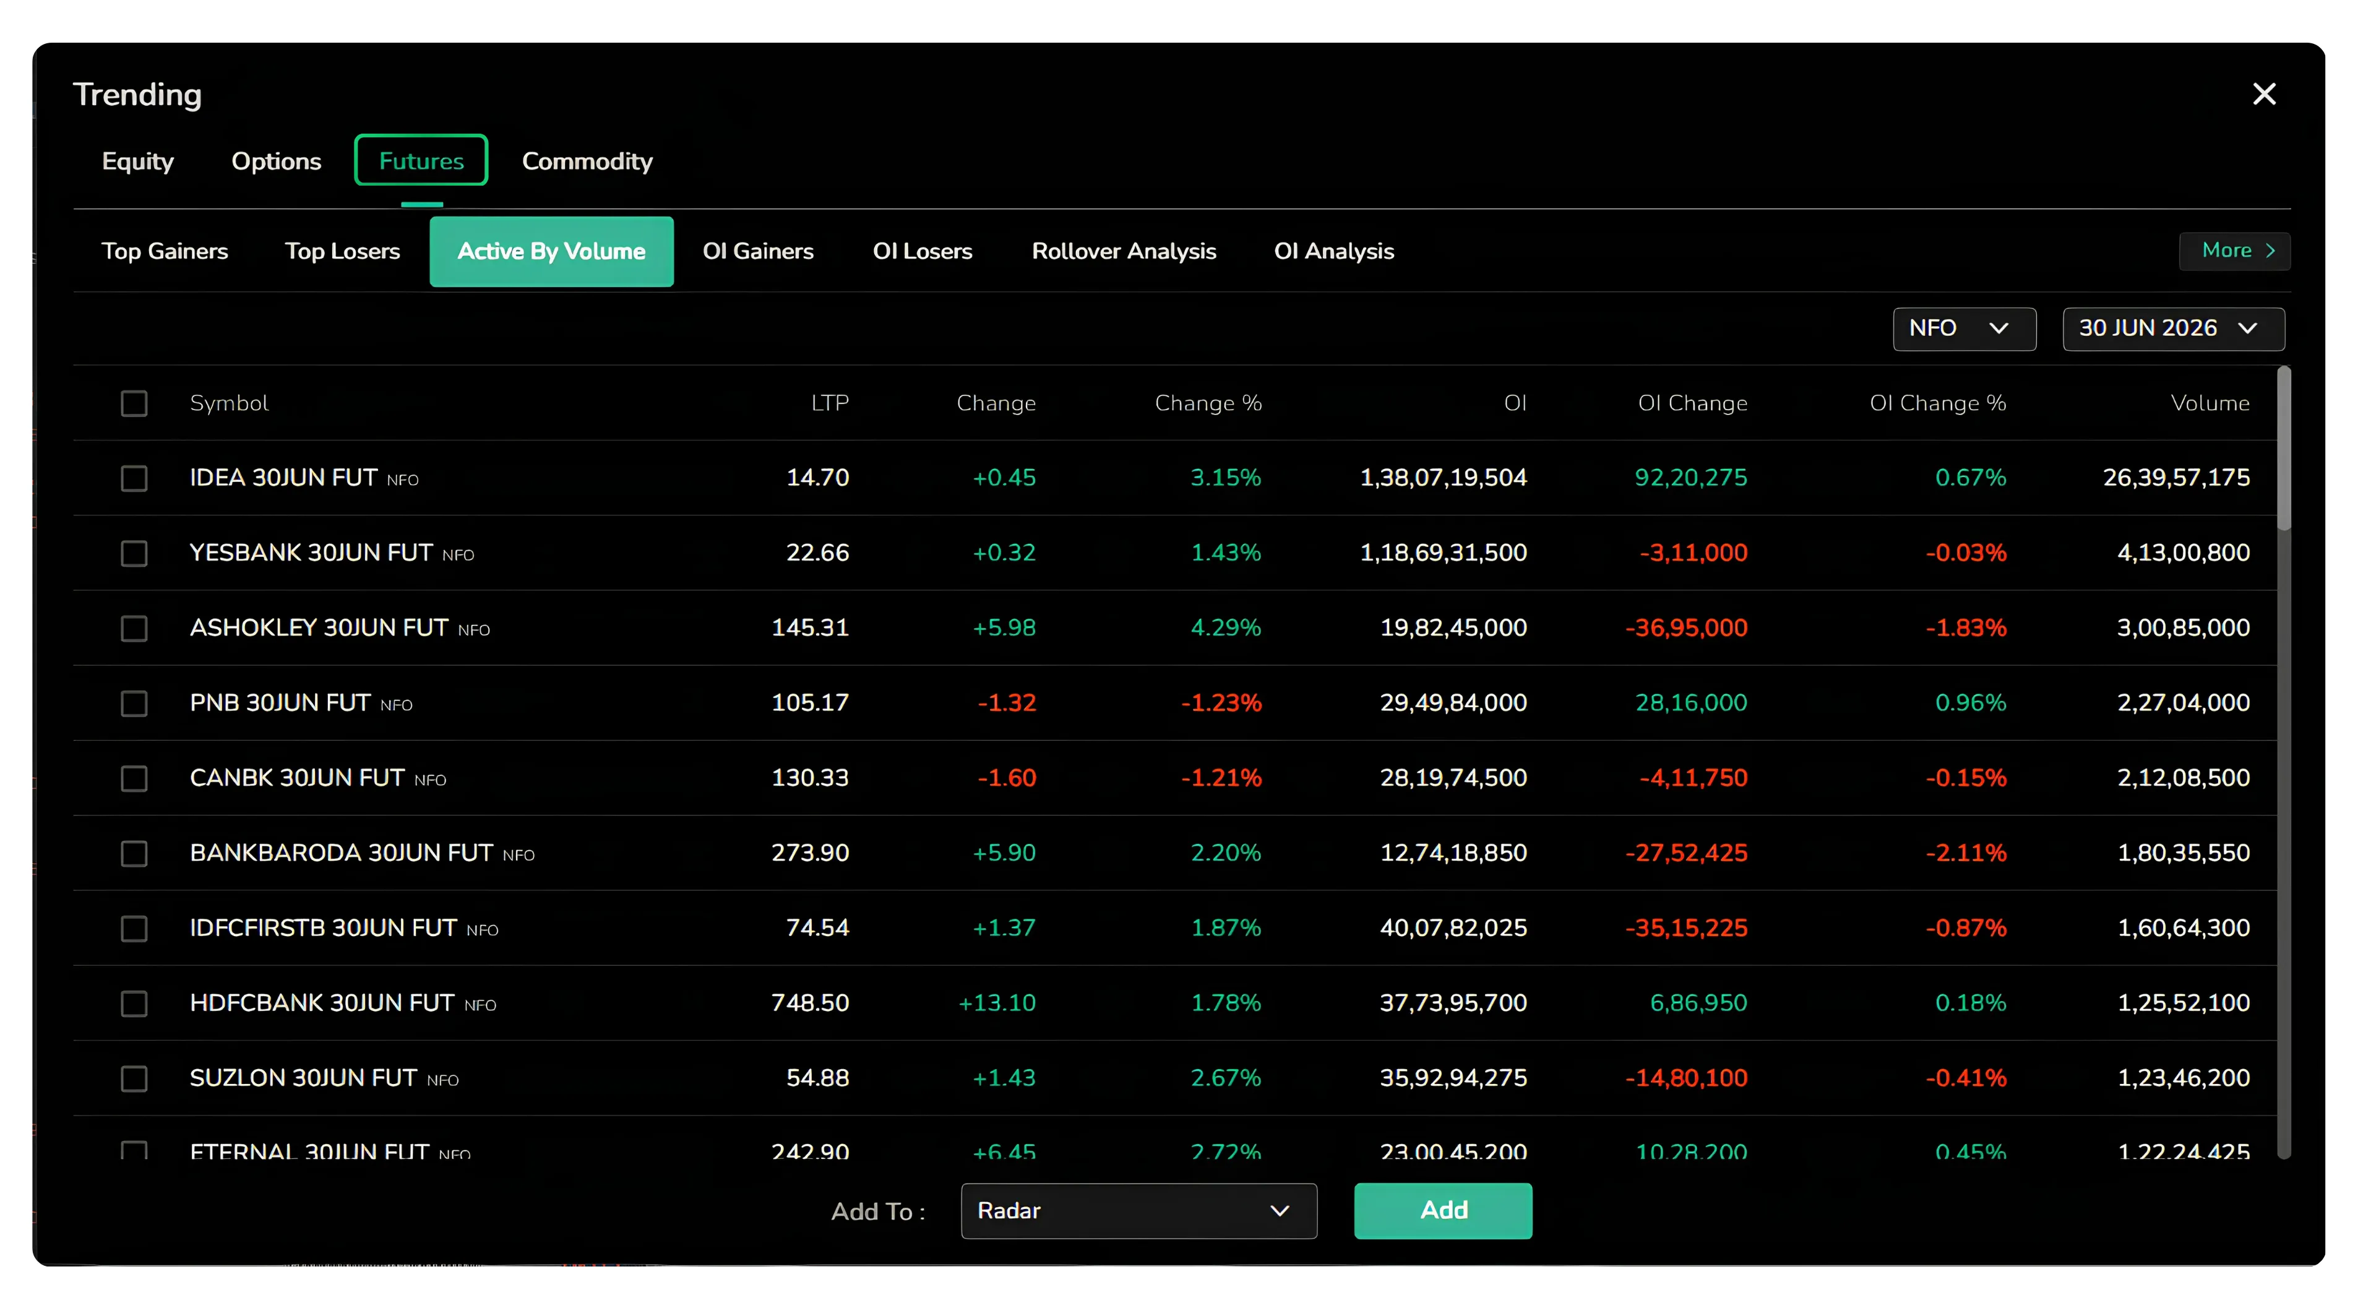
Task: Toggle the select-all header checkbox
Action: [x=134, y=403]
